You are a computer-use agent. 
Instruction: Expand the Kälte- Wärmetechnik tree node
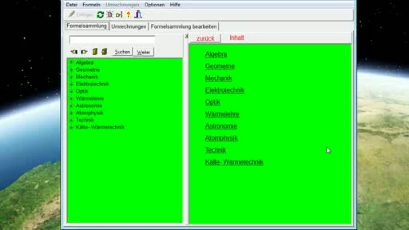[x=71, y=127]
